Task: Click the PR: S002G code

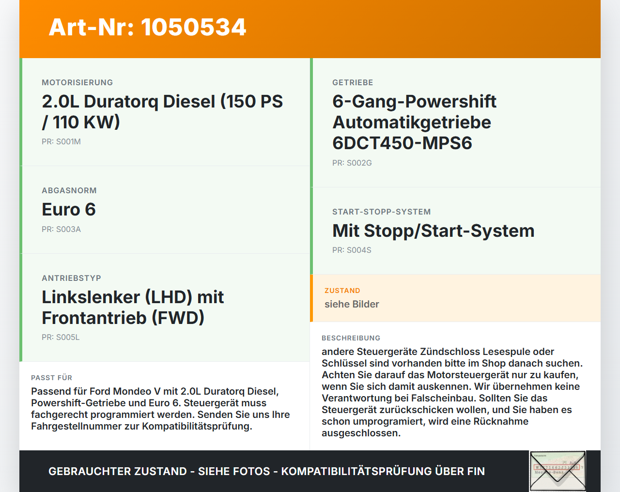Action: [x=352, y=163]
